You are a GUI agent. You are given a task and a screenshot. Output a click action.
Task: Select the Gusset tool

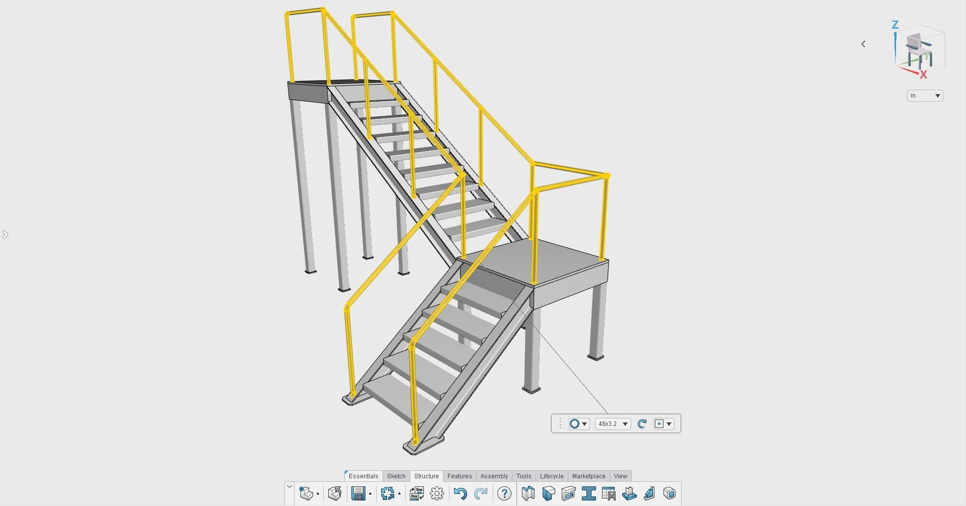(649, 493)
